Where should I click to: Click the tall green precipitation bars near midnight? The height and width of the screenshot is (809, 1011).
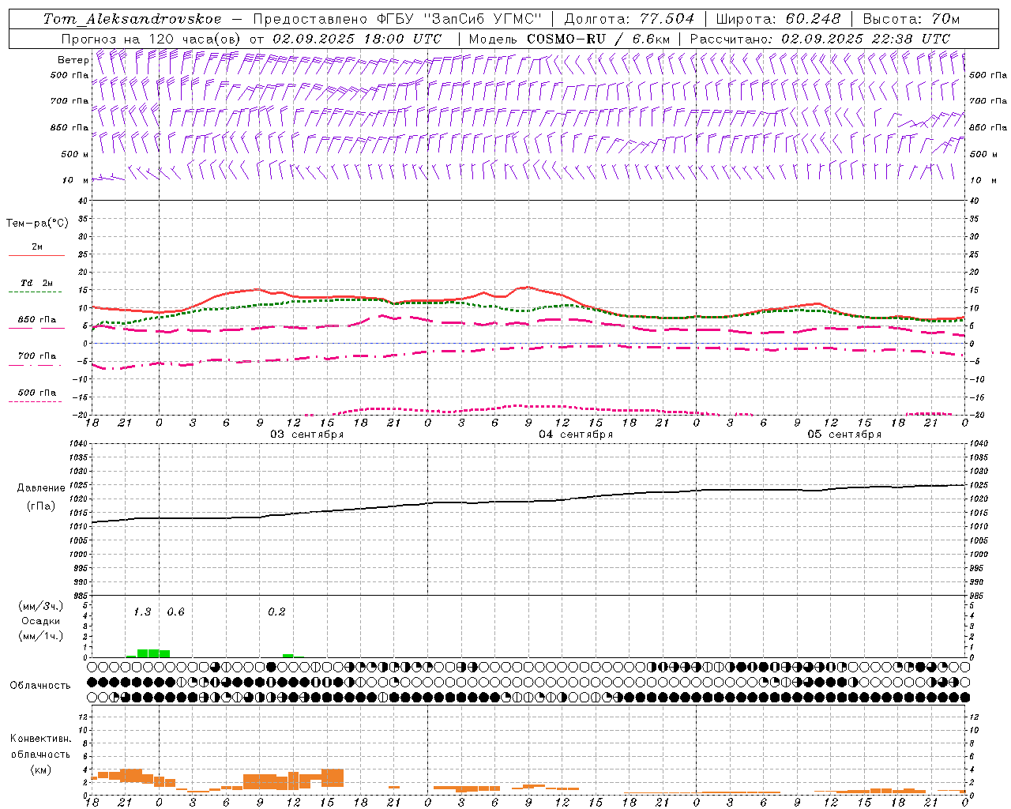point(153,653)
